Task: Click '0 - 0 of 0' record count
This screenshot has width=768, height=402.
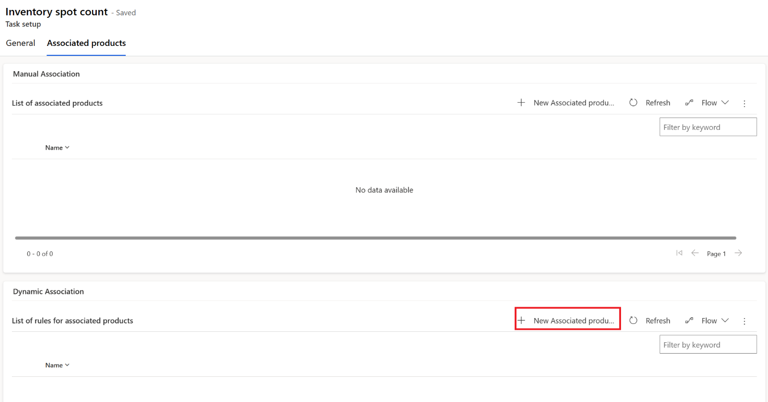Action: click(x=40, y=254)
